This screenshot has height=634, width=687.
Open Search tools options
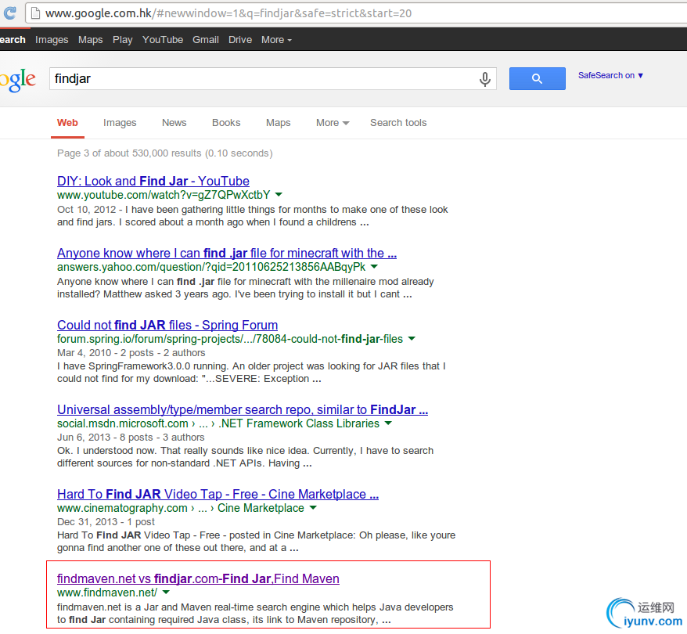point(398,123)
